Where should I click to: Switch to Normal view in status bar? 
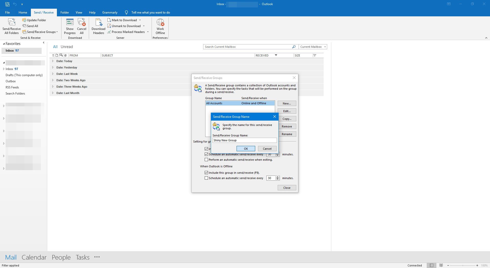tap(431, 265)
